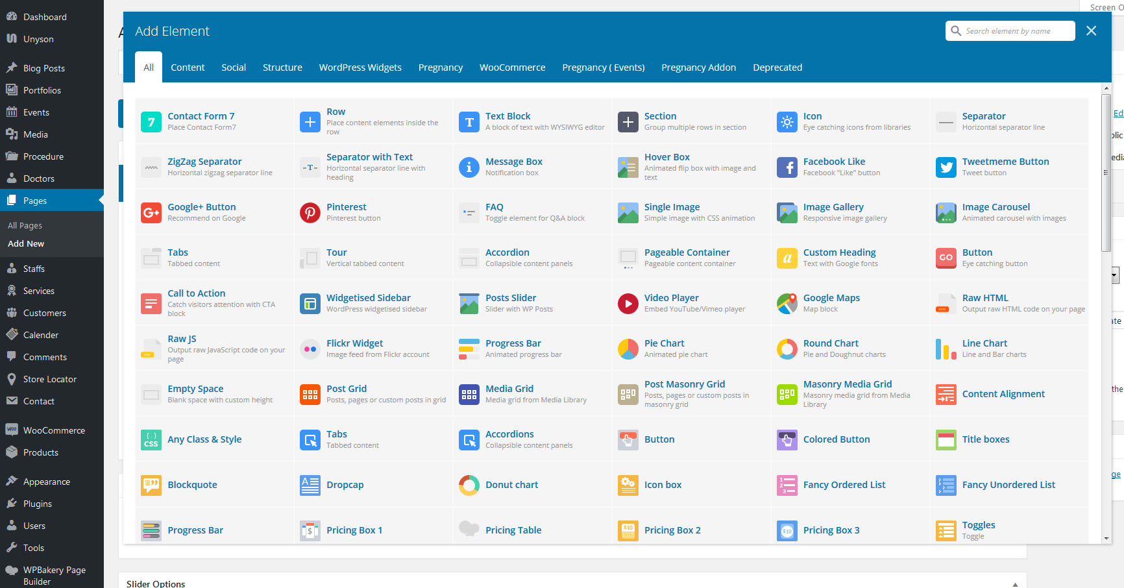Pick the Video Player icon
1124x588 pixels.
point(628,303)
